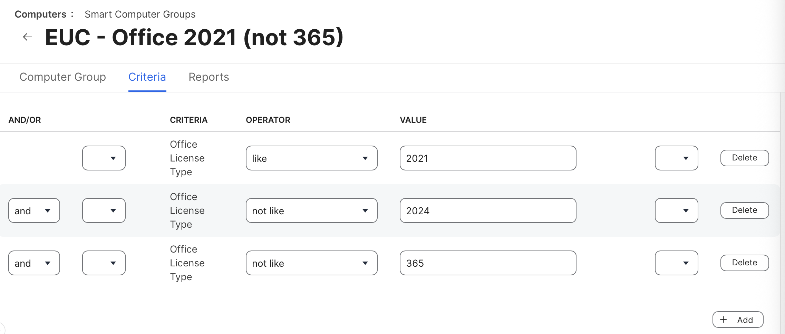Click the value field containing 2021
This screenshot has height=334, width=785.
coord(488,158)
